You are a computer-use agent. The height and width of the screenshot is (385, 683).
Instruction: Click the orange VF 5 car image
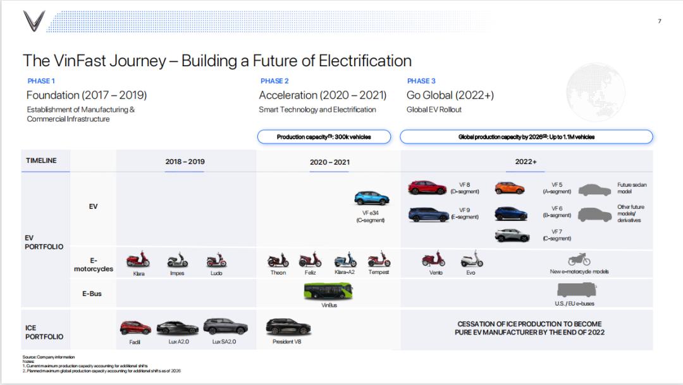coord(509,188)
